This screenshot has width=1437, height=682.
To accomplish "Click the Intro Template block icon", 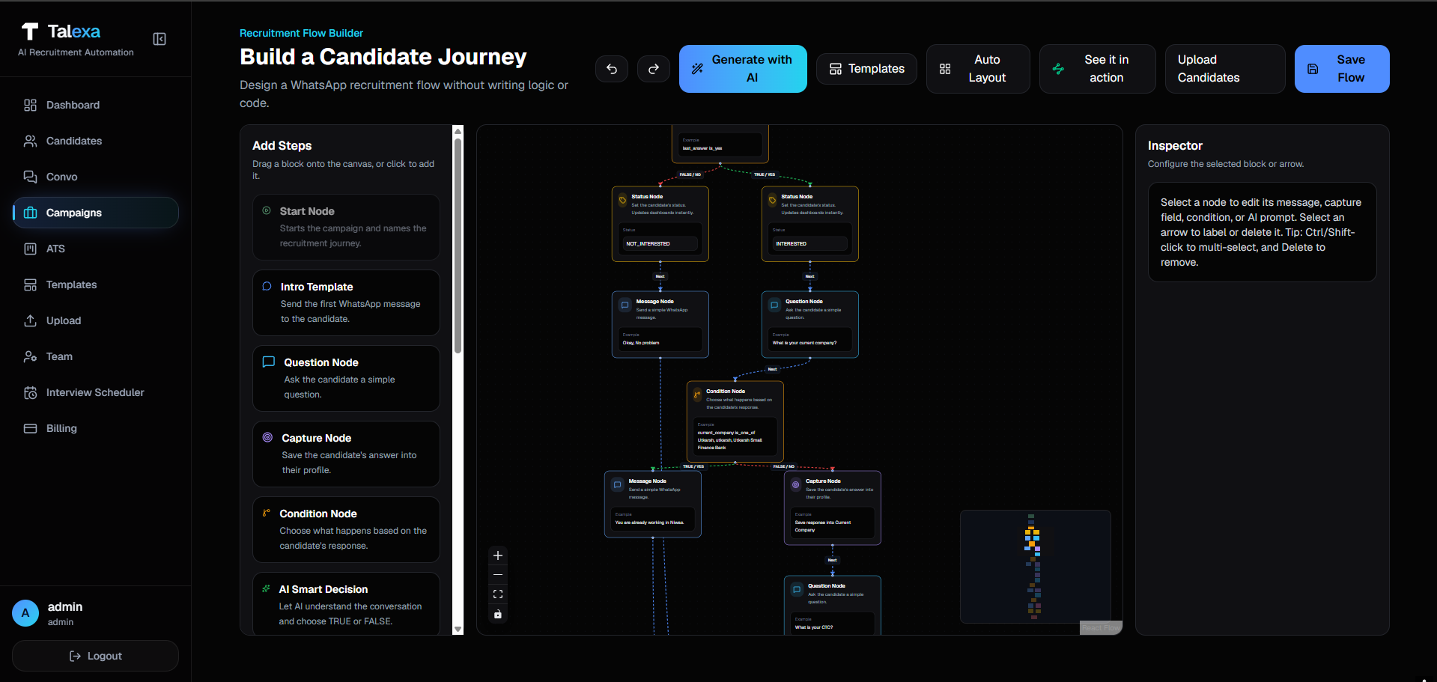I will (x=267, y=287).
